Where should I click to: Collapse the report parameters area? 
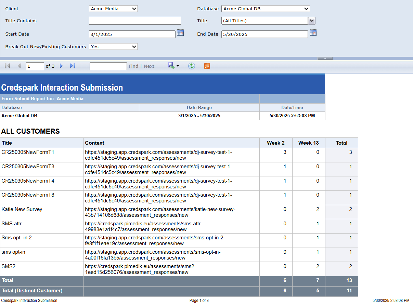click(325, 58)
